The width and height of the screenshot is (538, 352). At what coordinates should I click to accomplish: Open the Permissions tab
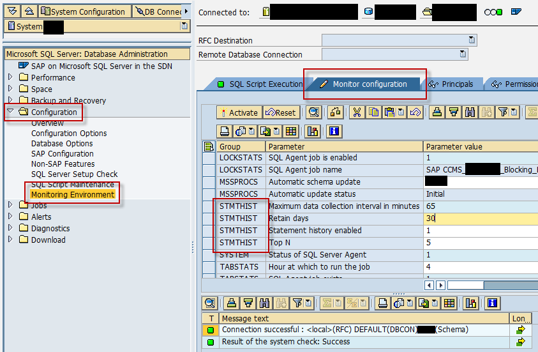[514, 84]
